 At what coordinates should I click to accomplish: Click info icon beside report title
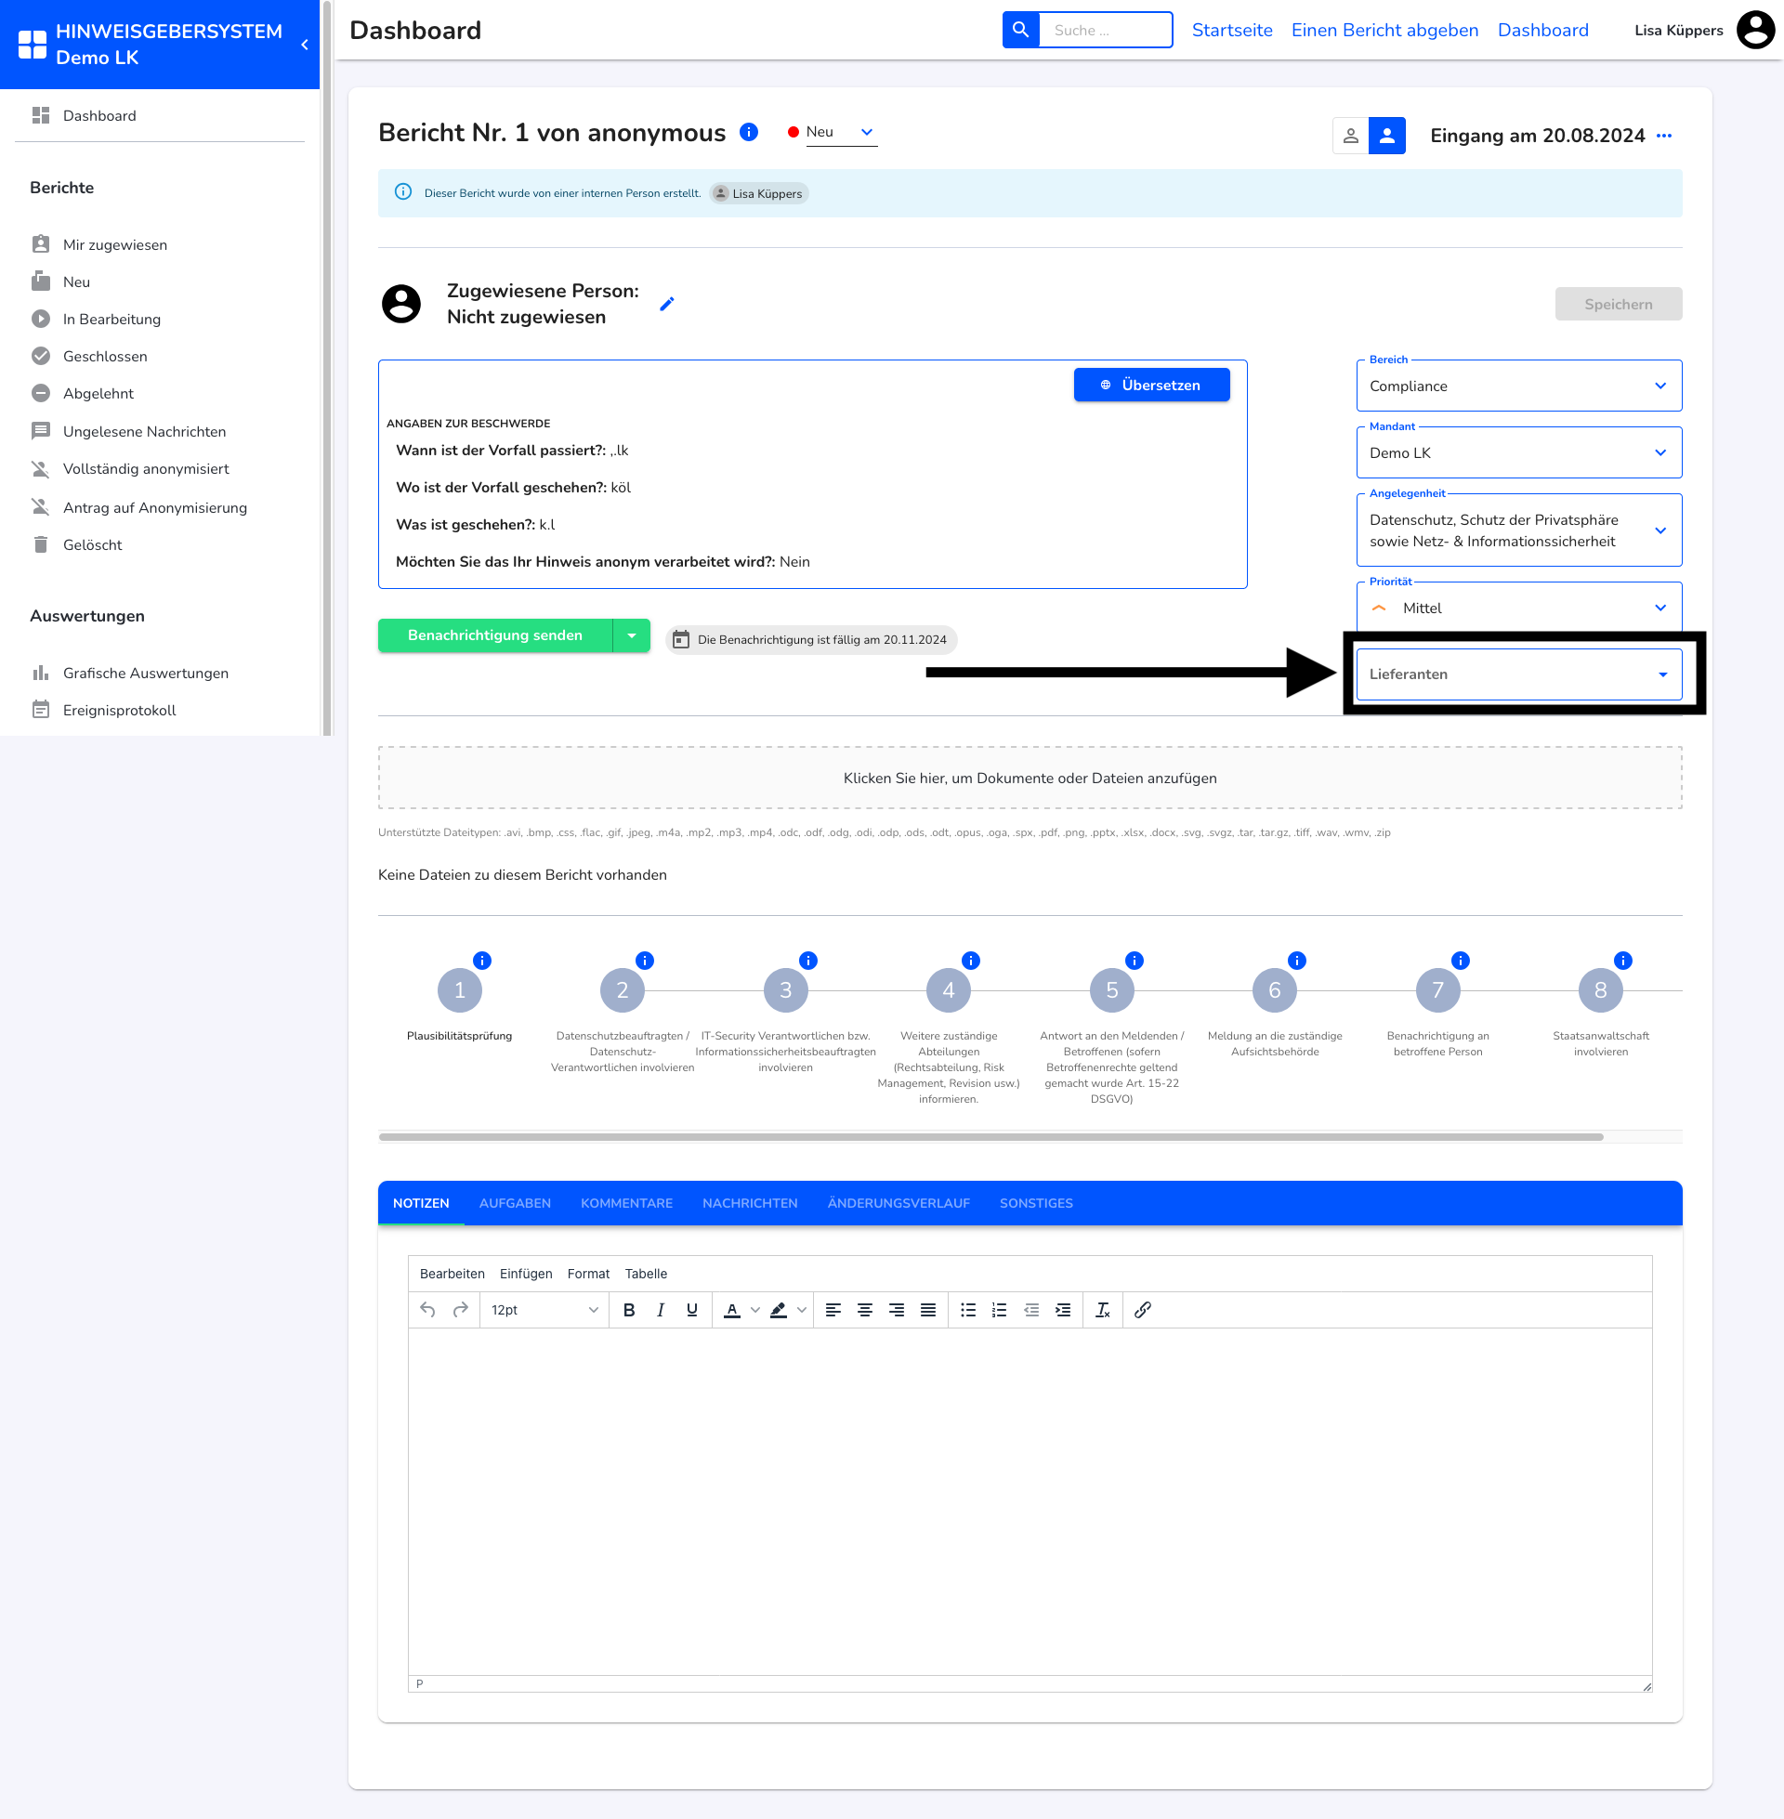[749, 132]
